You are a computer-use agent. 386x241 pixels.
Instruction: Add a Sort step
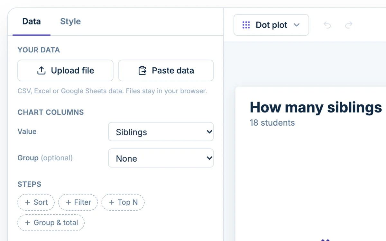coord(36,202)
